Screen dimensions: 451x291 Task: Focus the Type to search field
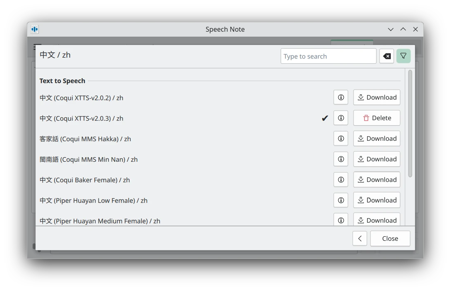point(328,56)
